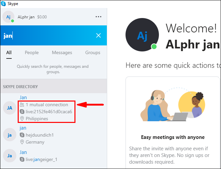Switch to the All search tab
The width and height of the screenshot is (221, 169).
[x=9, y=52]
